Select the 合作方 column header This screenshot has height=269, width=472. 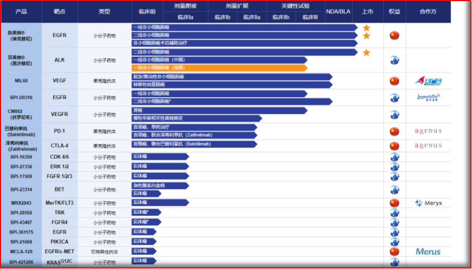(x=428, y=11)
